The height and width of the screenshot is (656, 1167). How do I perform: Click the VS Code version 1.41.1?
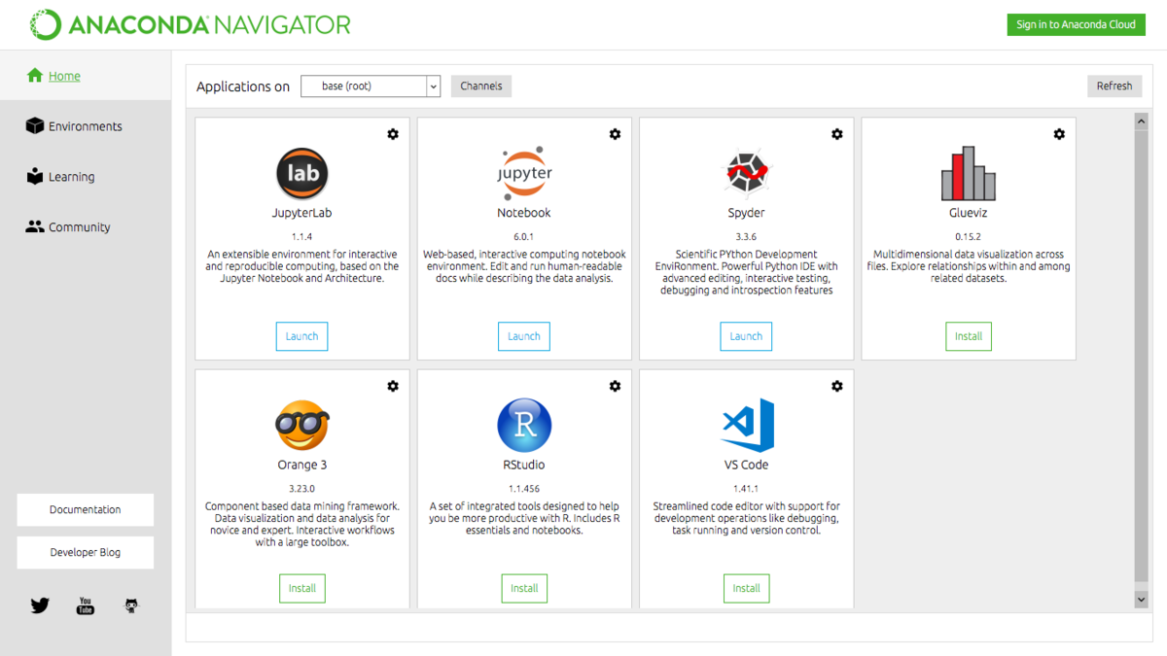click(747, 488)
